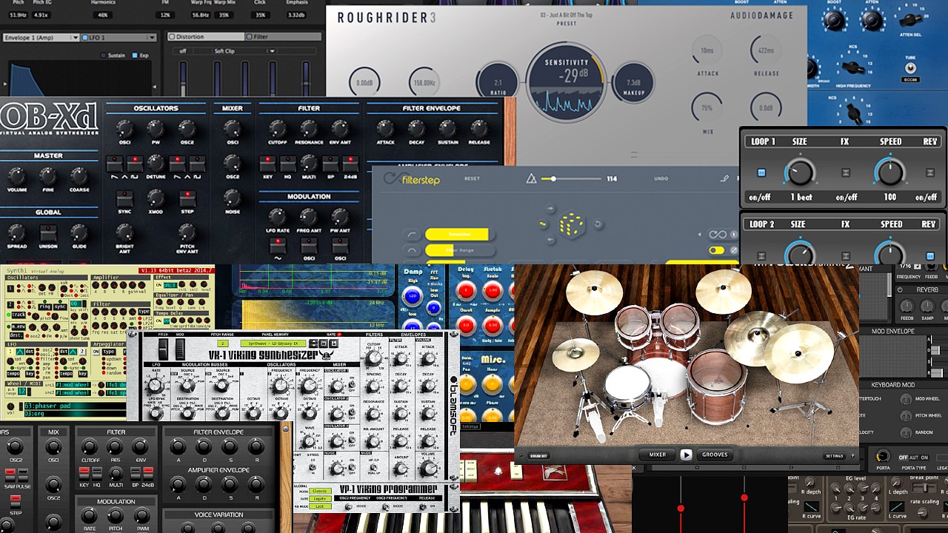Click the Pitch 51.9Hz value field
Viewport: 948px width, 533px height.
coord(18,15)
